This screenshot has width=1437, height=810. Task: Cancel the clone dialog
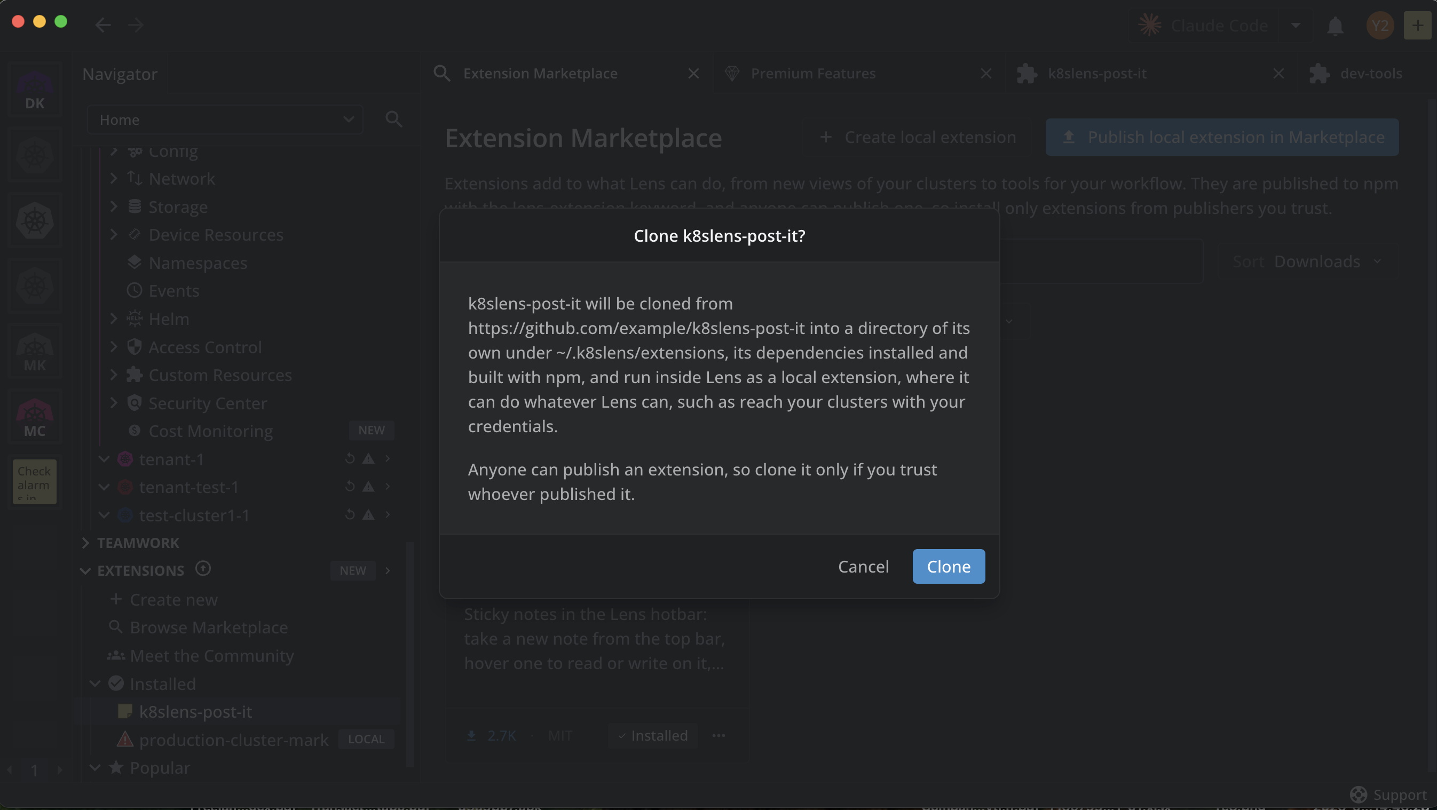(x=863, y=566)
